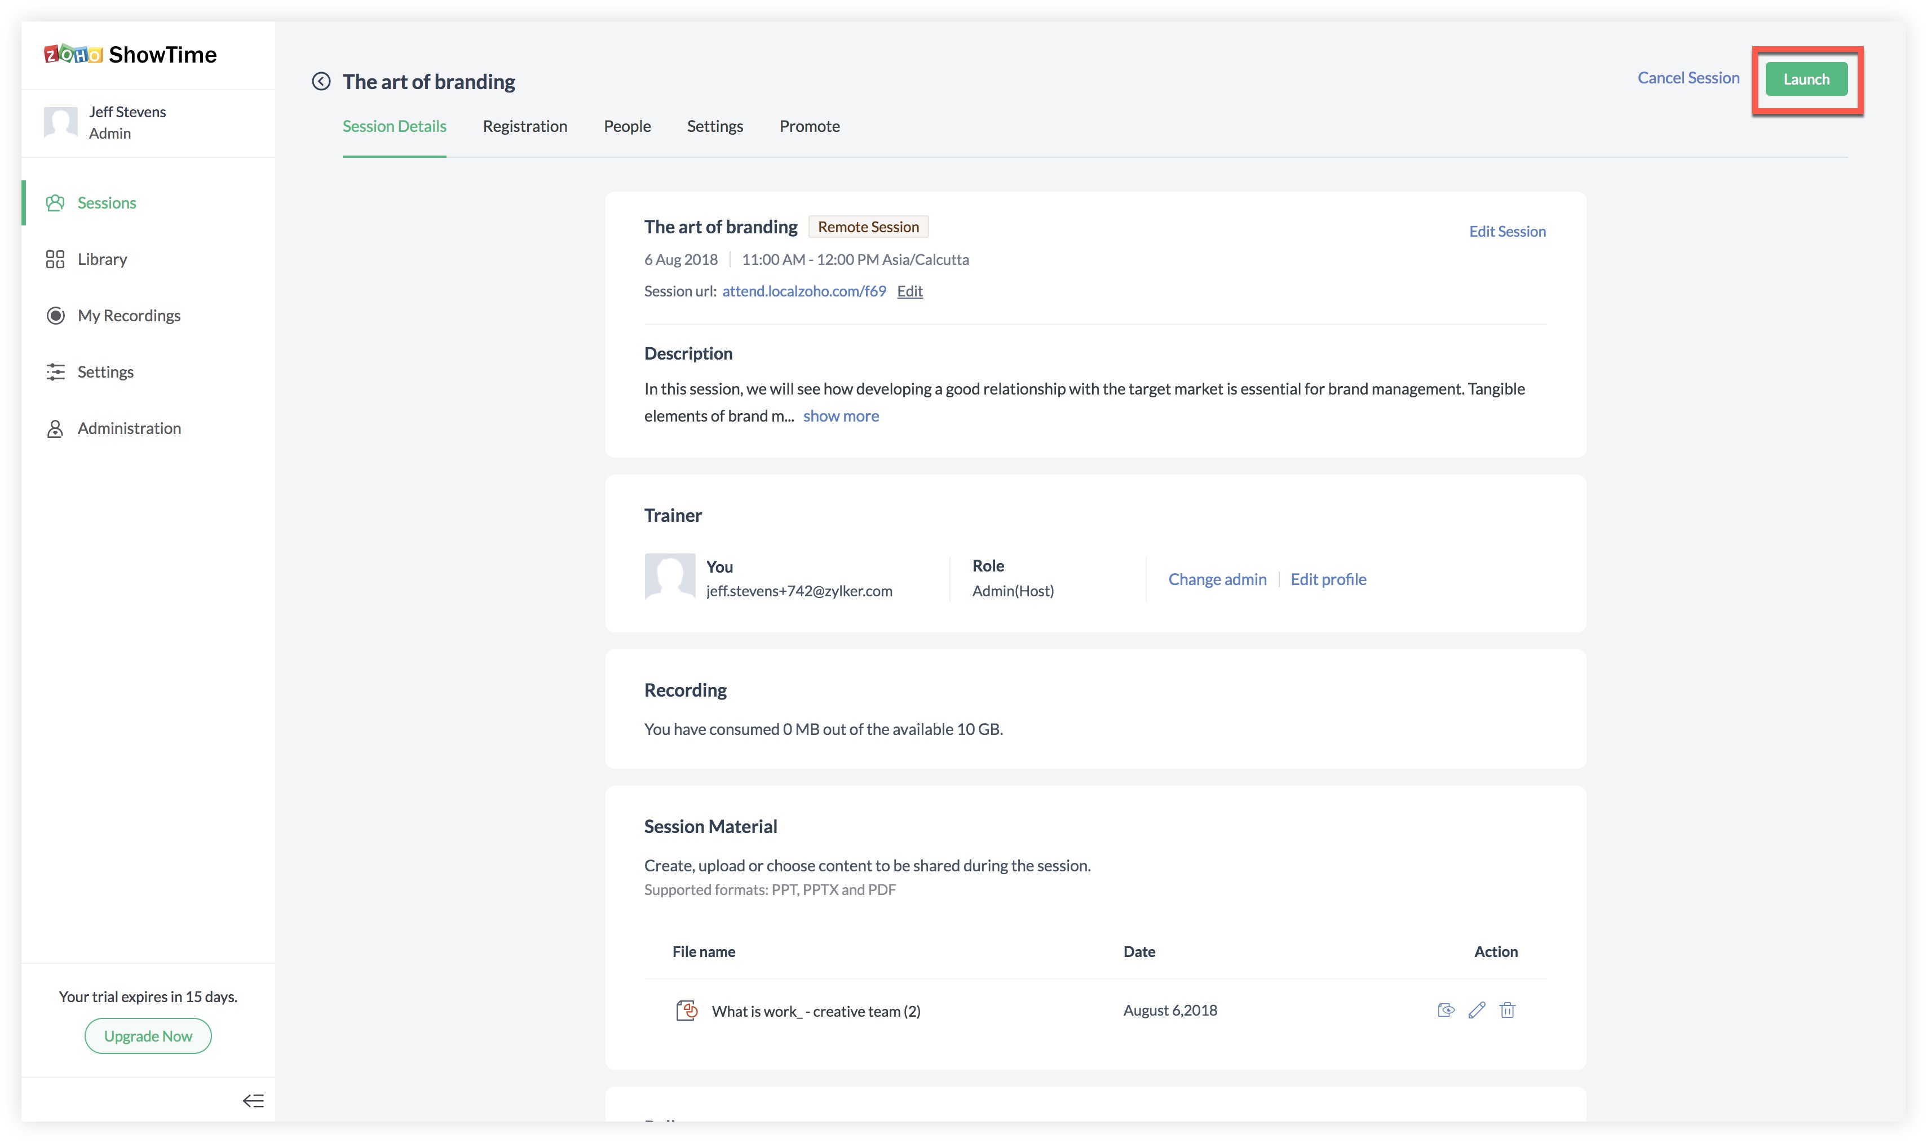1927x1143 pixels.
Task: Click Jeff Stevens profile avatar
Action: (61, 122)
